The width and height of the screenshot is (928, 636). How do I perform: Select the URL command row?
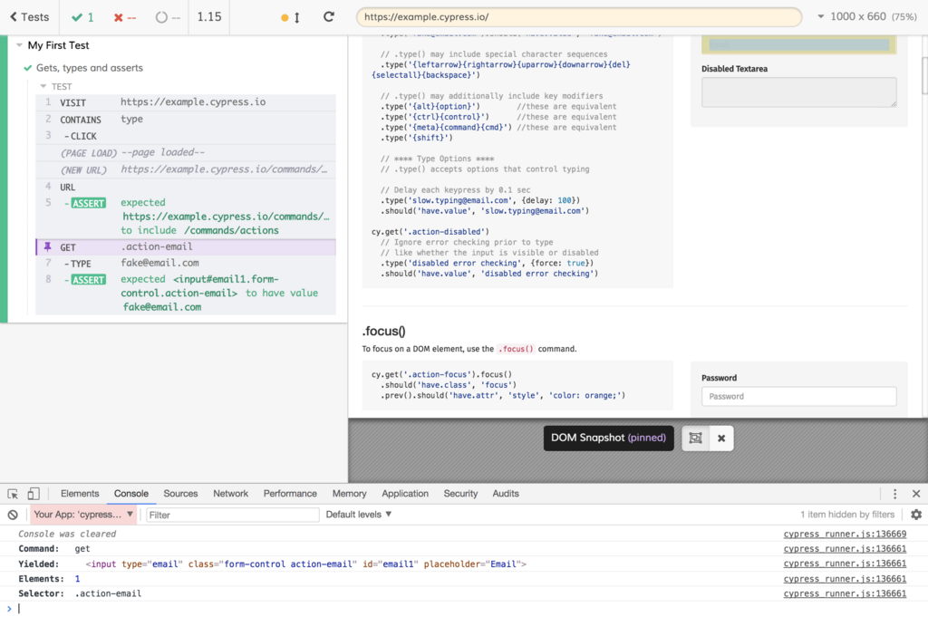[x=185, y=187]
